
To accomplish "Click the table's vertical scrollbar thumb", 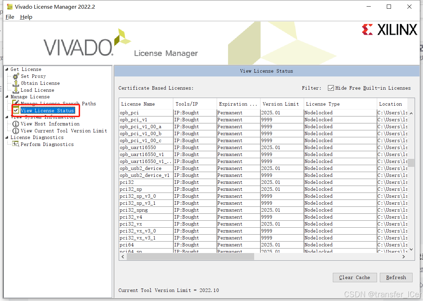I will 411,163.
